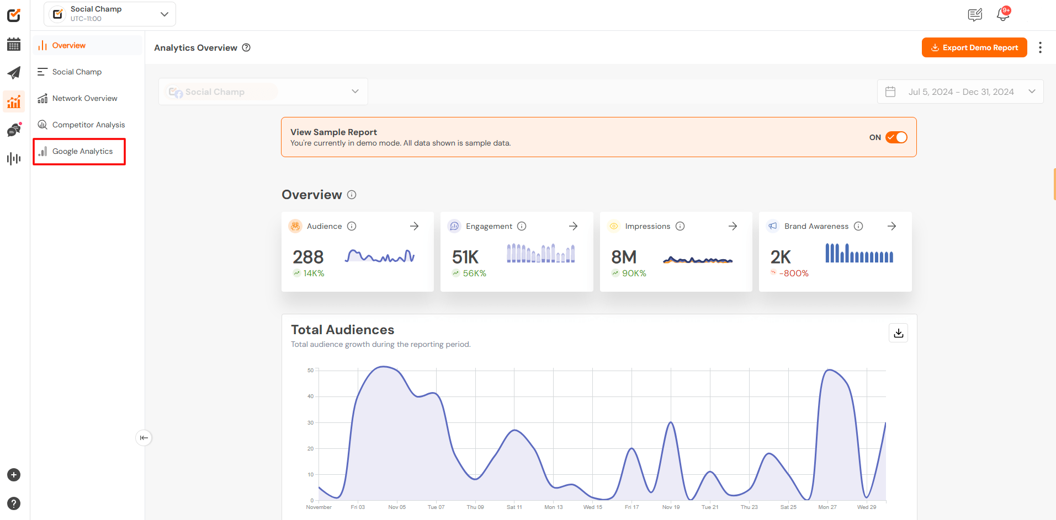Click the Brand Awareness 2K value
The image size is (1056, 520).
point(781,257)
